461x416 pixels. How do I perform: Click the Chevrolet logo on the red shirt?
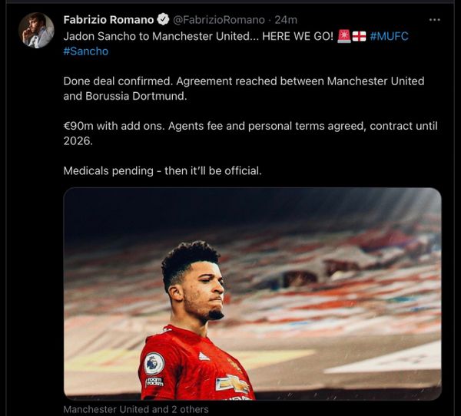click(232, 384)
